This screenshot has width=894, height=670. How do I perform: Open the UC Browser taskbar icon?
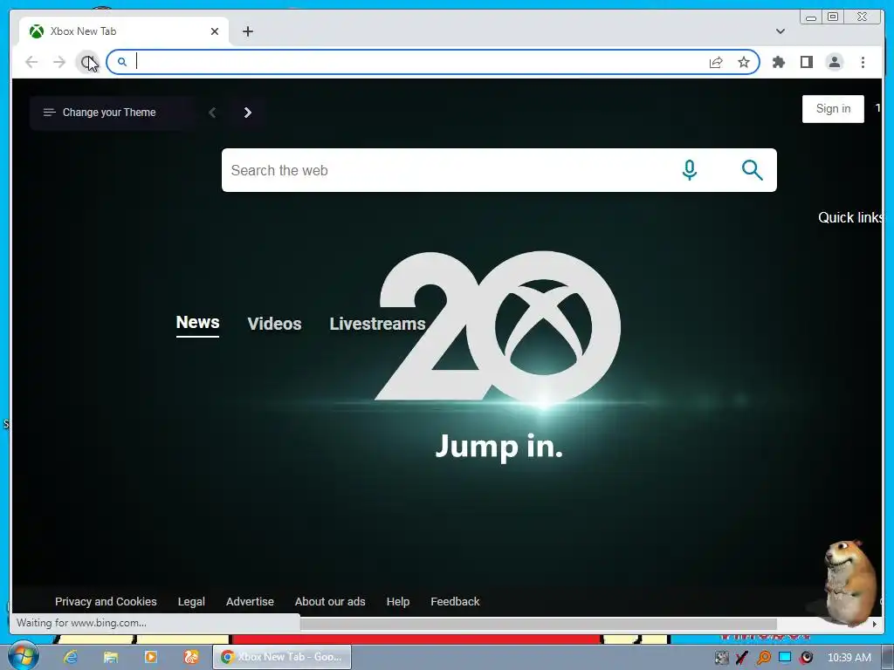(190, 657)
